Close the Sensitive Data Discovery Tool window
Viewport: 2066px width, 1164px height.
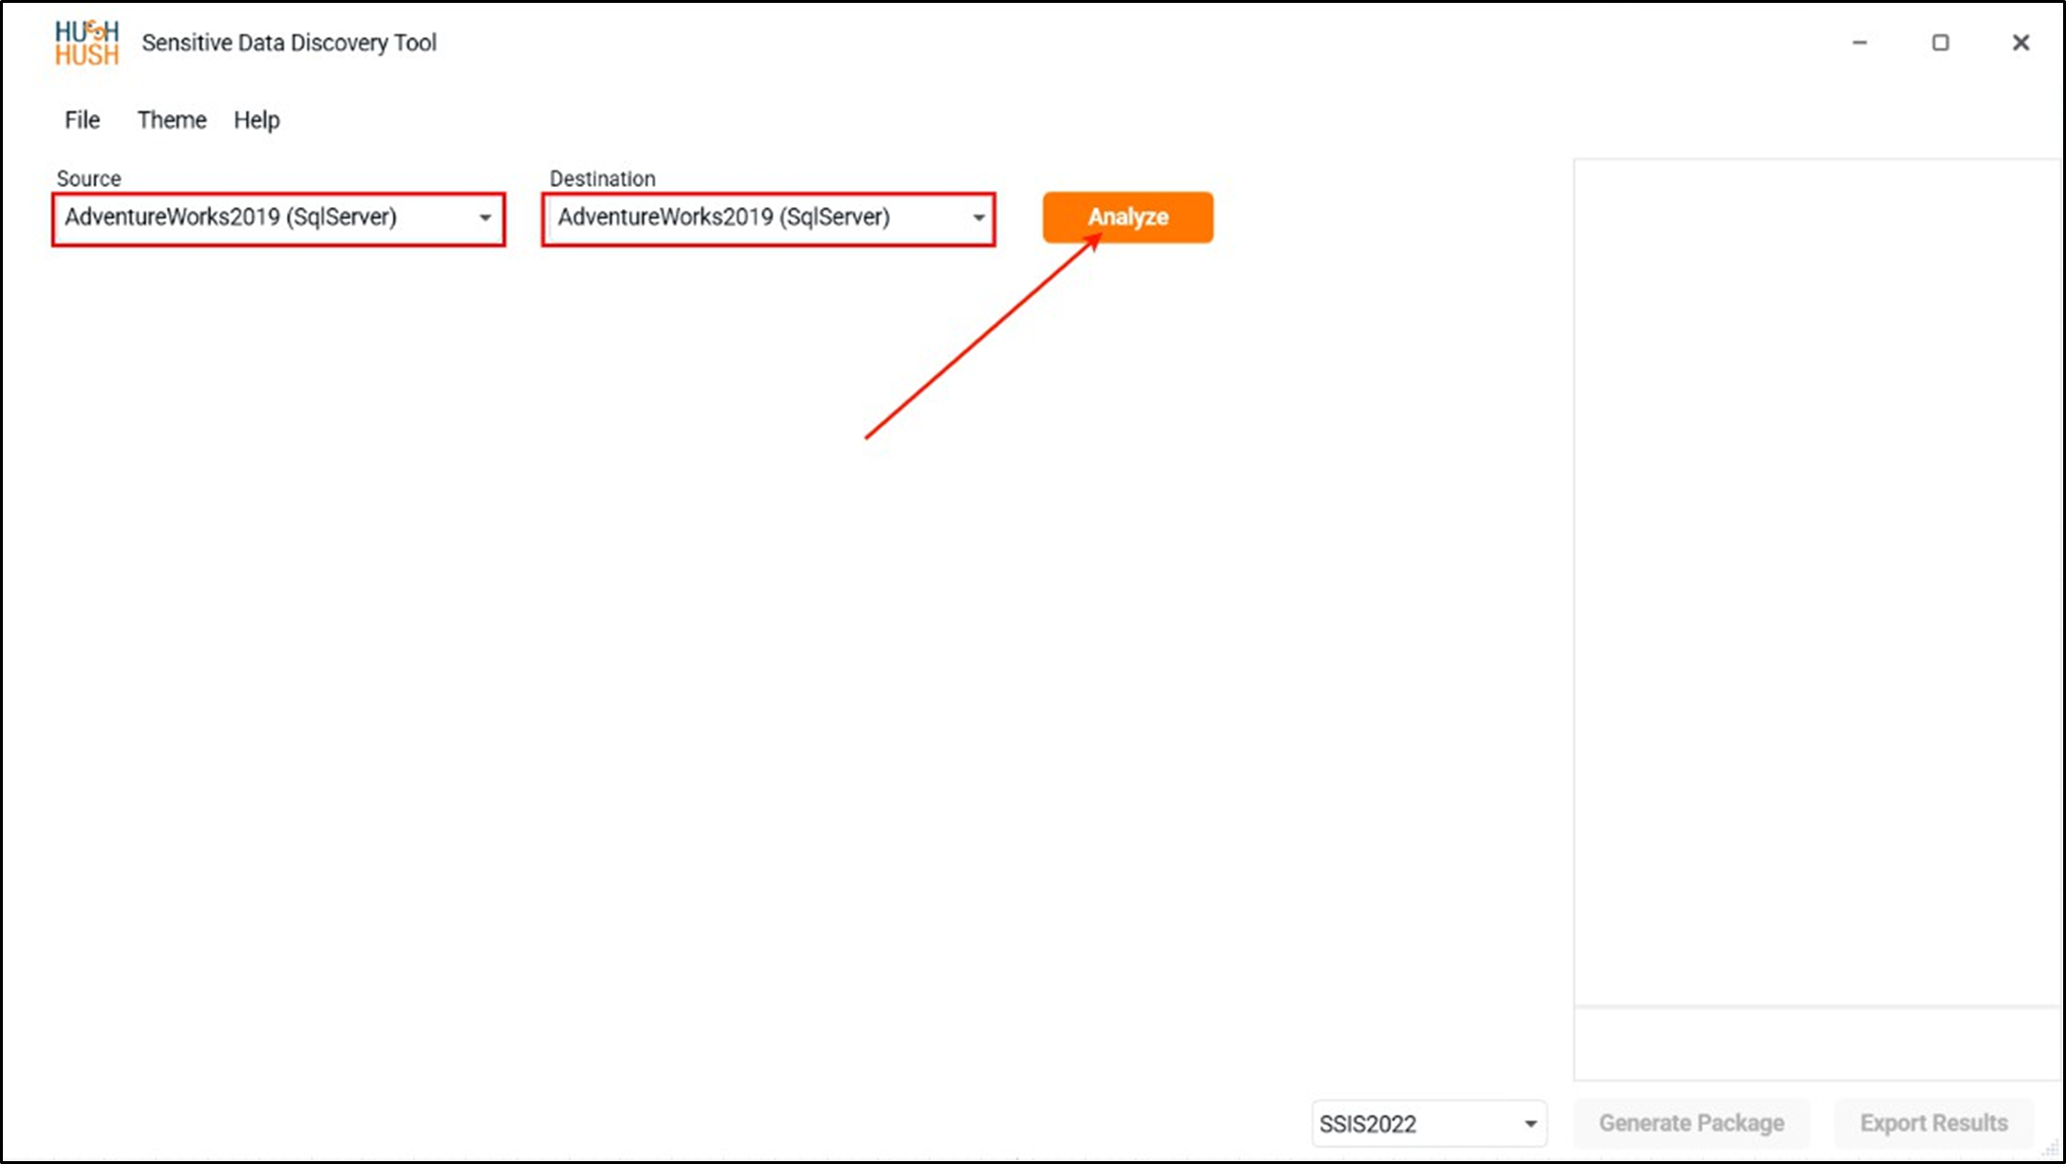(x=2021, y=42)
